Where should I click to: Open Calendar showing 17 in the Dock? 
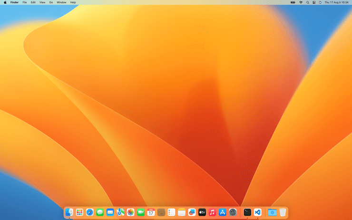coord(151,212)
